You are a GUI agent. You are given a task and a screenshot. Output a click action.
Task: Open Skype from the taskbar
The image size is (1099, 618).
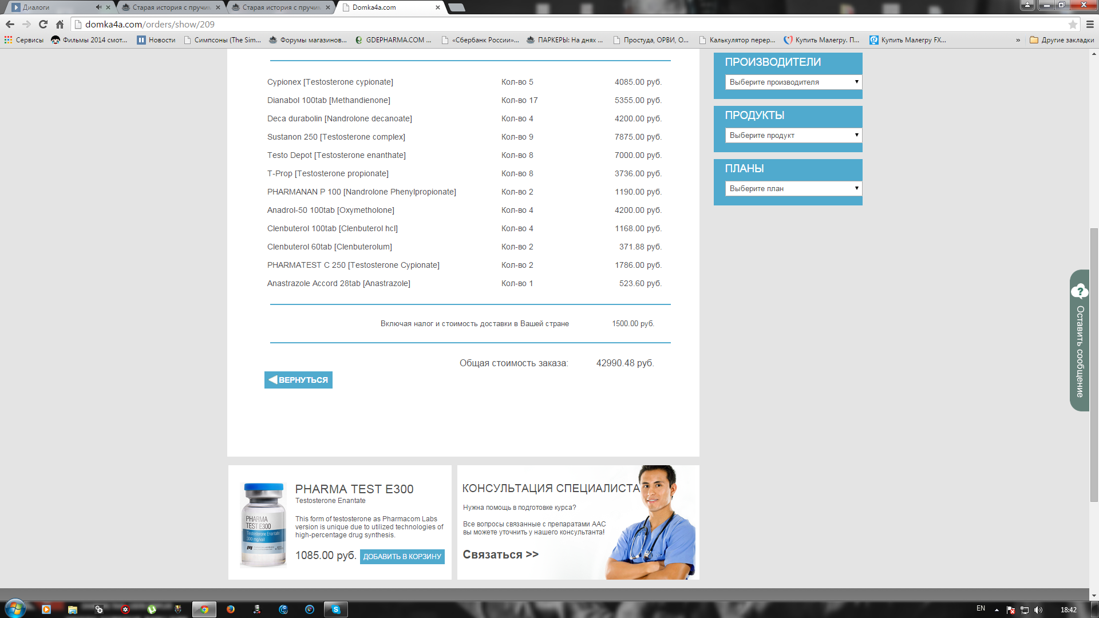(x=336, y=609)
